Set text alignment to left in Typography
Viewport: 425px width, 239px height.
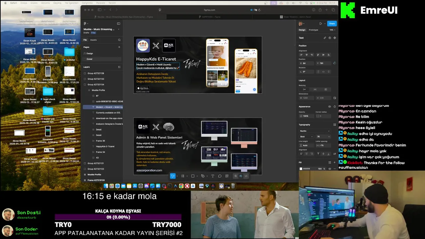point(301,154)
